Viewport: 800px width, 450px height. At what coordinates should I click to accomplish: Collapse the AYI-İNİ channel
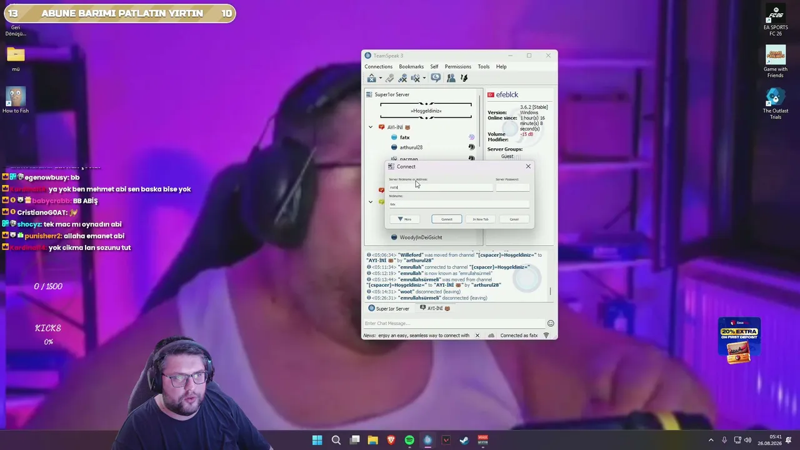[x=371, y=127]
